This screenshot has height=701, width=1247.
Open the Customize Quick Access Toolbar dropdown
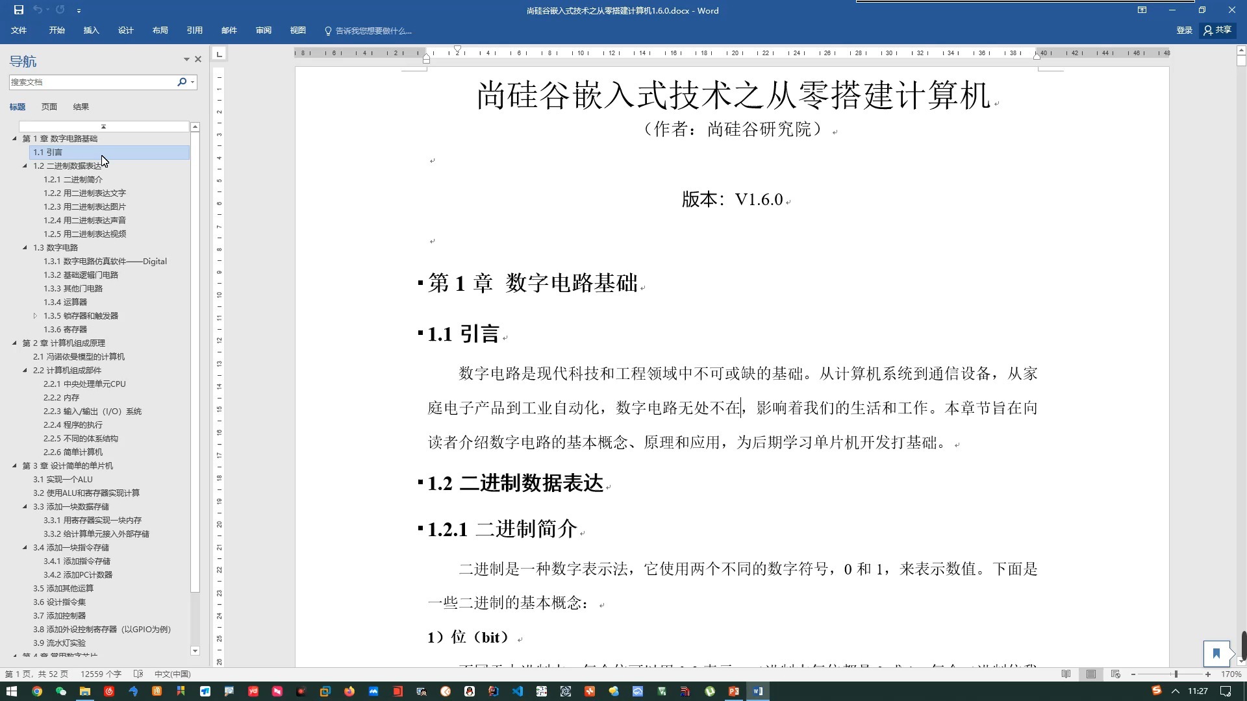(79, 10)
